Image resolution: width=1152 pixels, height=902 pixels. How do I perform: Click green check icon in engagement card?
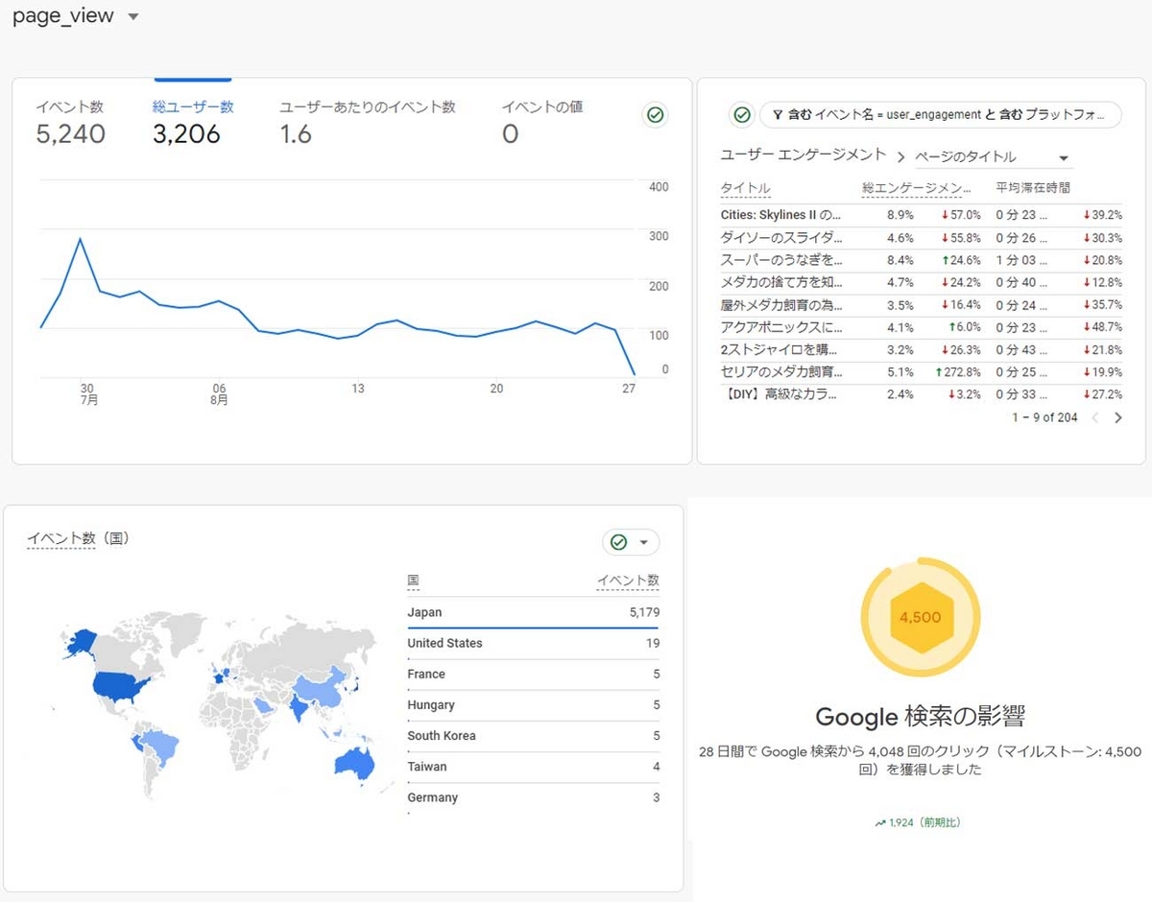(x=742, y=115)
